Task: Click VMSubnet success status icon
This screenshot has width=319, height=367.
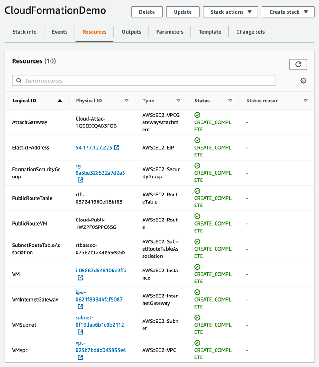Action: pos(197,317)
